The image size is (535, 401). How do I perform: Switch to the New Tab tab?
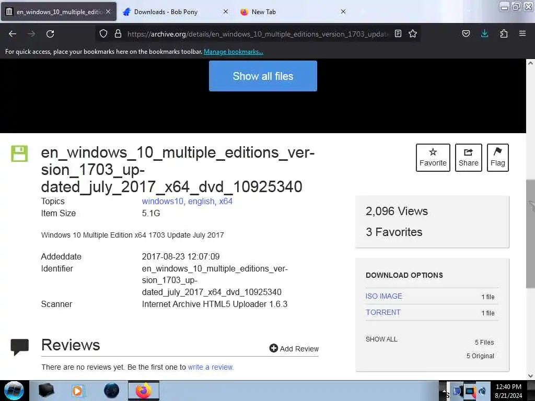263,11
